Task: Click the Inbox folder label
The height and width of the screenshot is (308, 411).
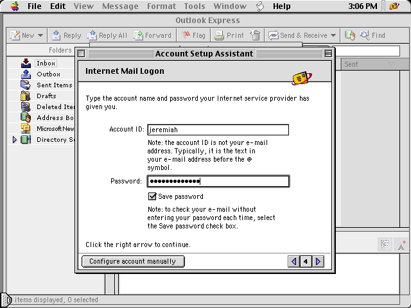Action: [46, 63]
